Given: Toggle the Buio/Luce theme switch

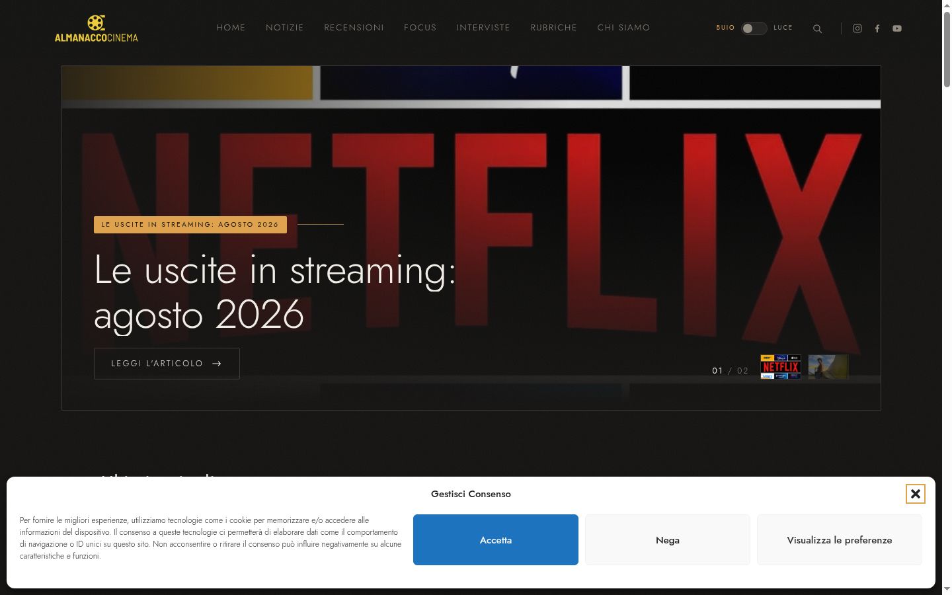Looking at the screenshot, I should (754, 28).
